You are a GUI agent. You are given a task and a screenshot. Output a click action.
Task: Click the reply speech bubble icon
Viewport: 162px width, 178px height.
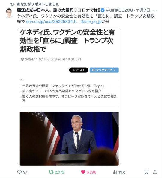[x=19, y=172]
